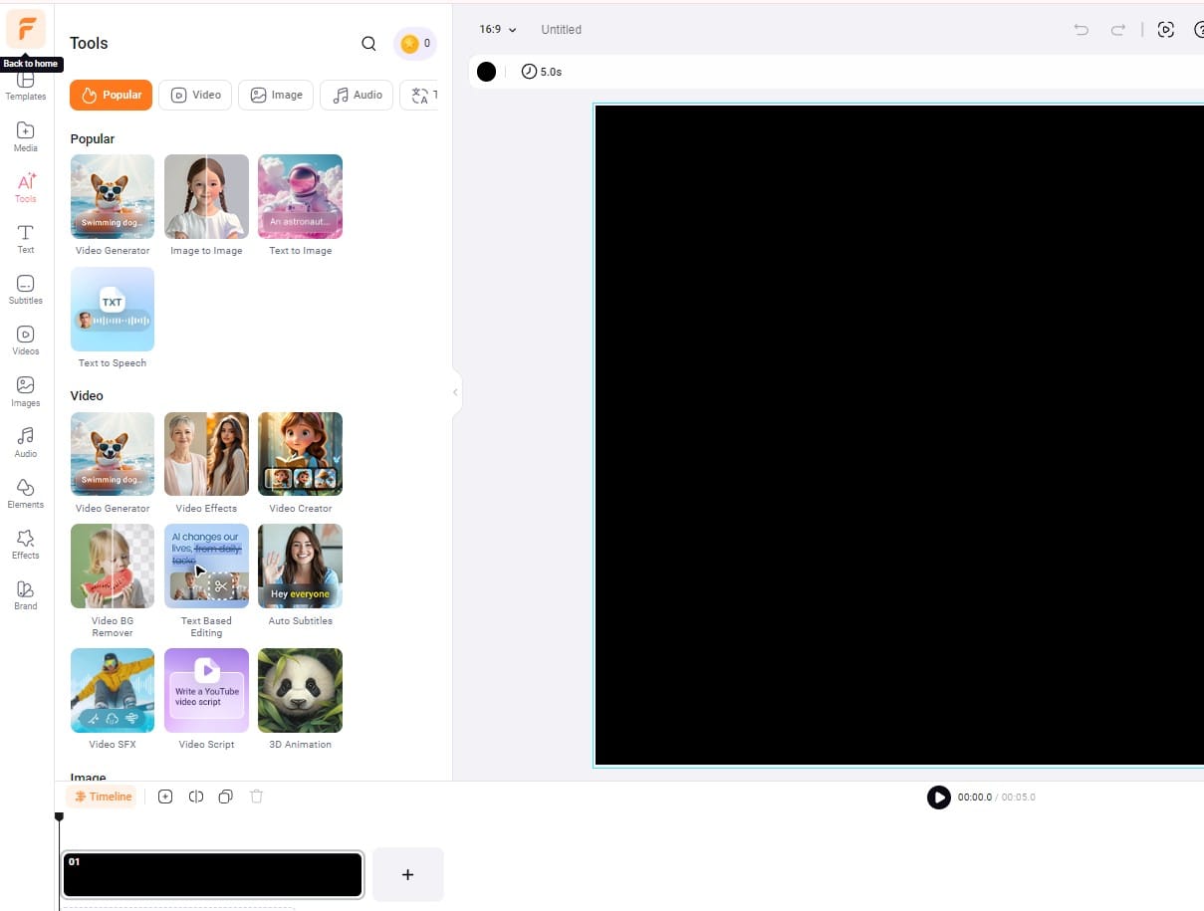
Task: Click the plus button to add scene
Action: 407,874
